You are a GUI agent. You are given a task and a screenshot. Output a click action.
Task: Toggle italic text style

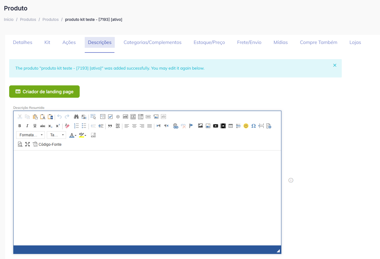pyautogui.click(x=27, y=126)
